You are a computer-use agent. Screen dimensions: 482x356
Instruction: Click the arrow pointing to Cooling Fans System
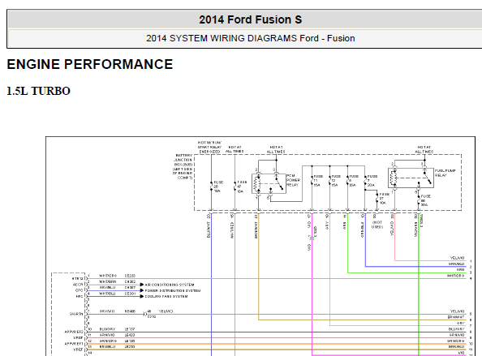pyautogui.click(x=142, y=297)
